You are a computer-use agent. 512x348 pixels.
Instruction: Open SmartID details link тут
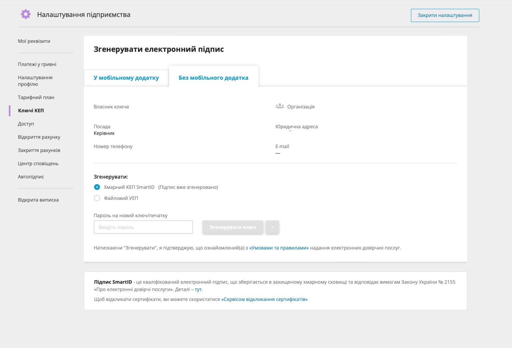[199, 289]
